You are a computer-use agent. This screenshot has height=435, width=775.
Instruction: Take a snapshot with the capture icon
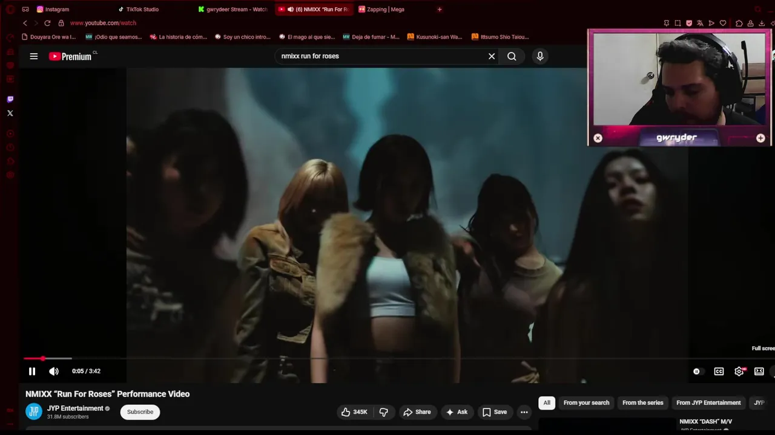[x=678, y=23]
